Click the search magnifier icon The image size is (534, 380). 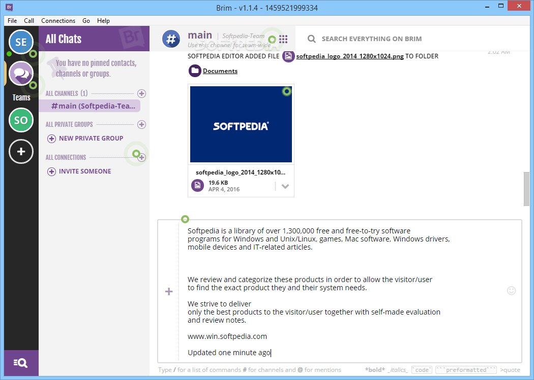click(312, 39)
